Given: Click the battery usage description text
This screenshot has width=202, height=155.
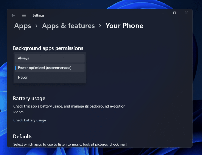Looking at the screenshot, I should tap(69, 109).
